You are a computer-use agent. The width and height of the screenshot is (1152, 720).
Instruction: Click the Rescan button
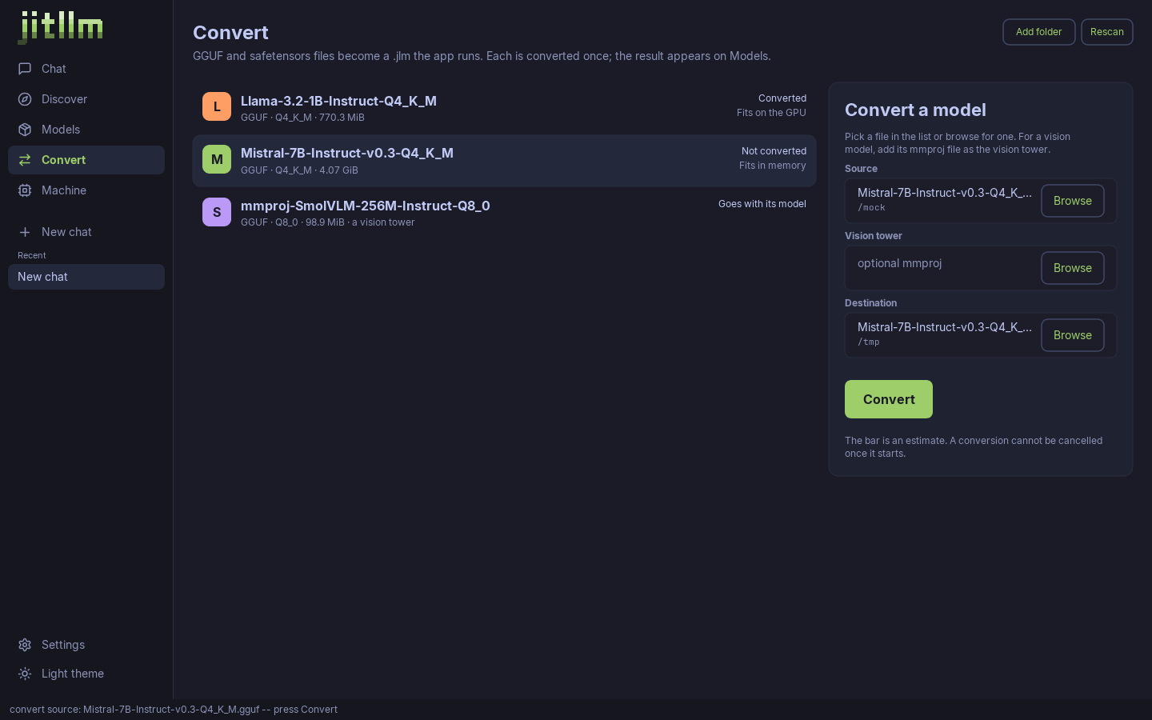(1107, 32)
